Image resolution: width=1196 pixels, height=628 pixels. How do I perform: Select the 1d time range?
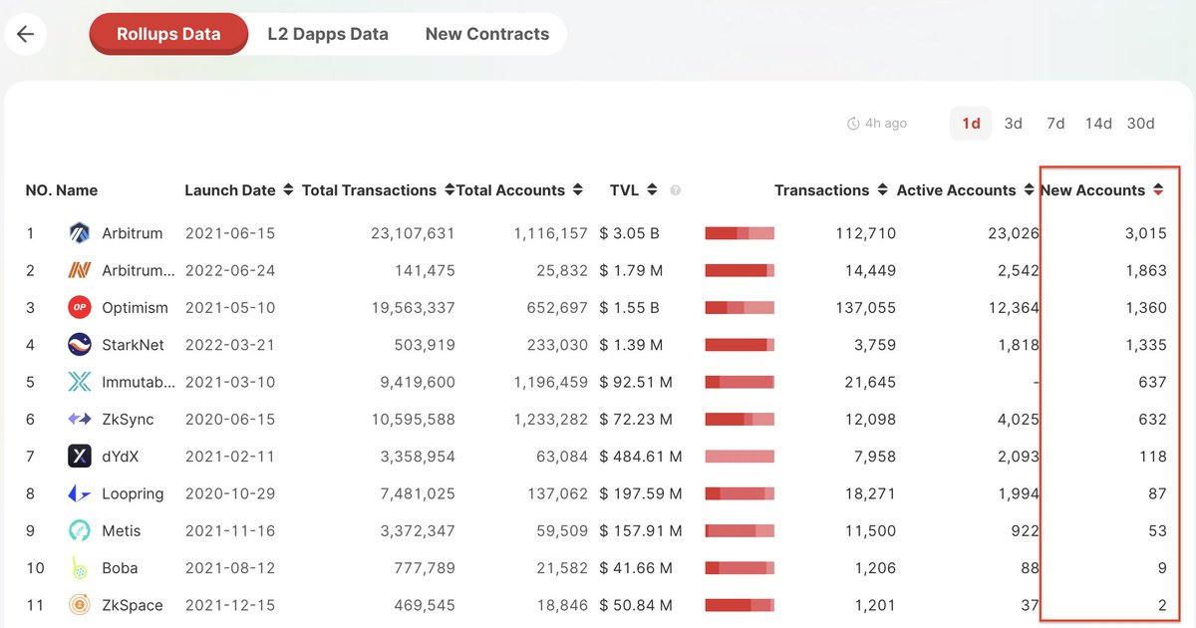(971, 124)
